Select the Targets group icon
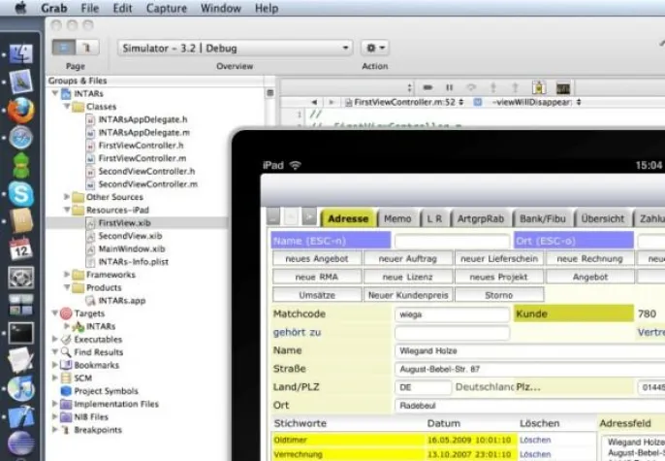This screenshot has width=665, height=461. pos(67,314)
